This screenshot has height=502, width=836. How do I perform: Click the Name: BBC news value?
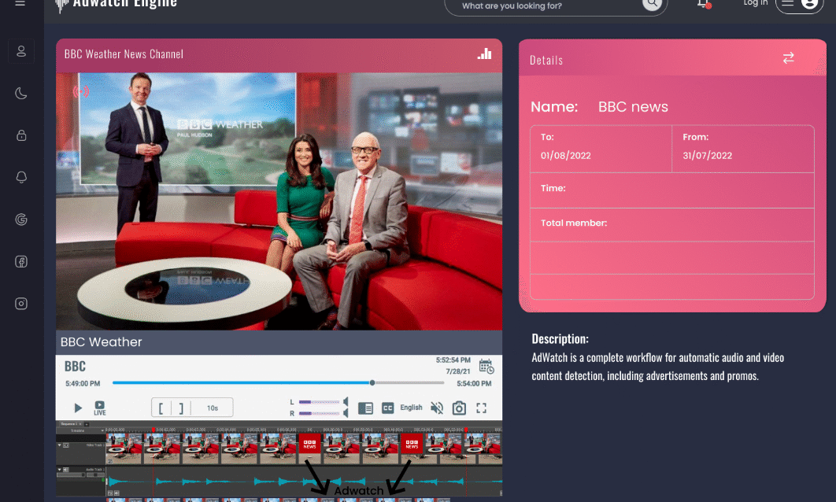[633, 106]
